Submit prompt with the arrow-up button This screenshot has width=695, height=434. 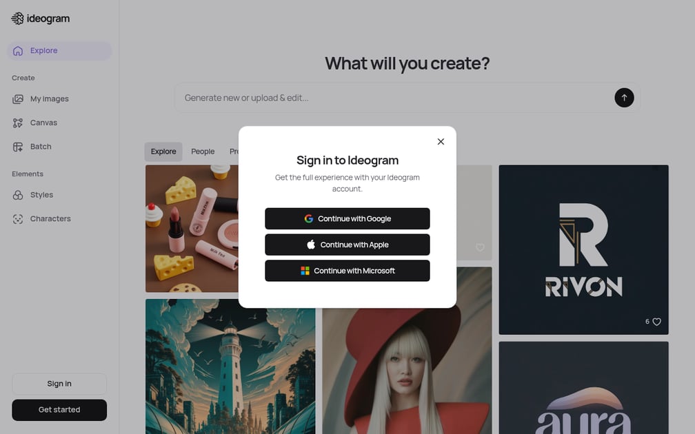click(x=623, y=98)
